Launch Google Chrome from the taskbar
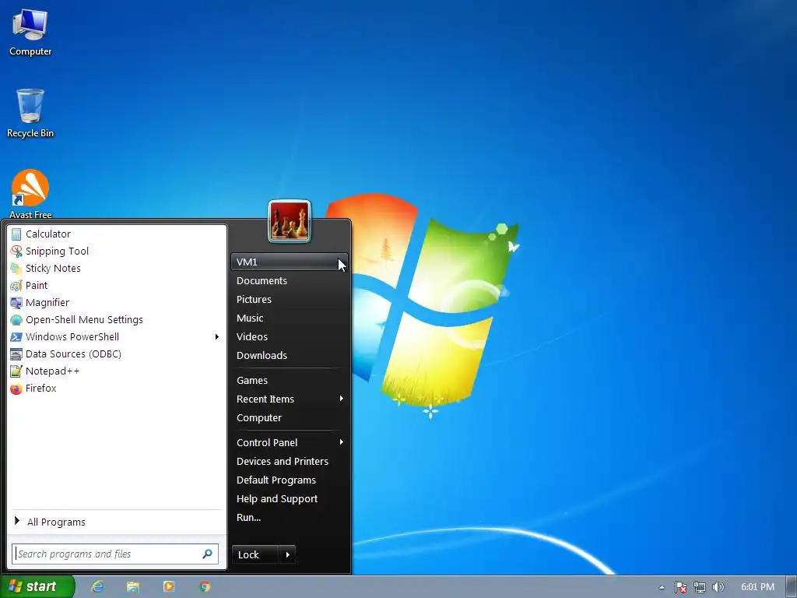This screenshot has height=598, width=797. coord(205,587)
